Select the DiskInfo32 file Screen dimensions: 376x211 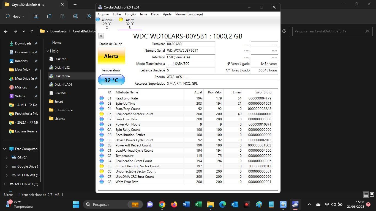tap(62, 68)
